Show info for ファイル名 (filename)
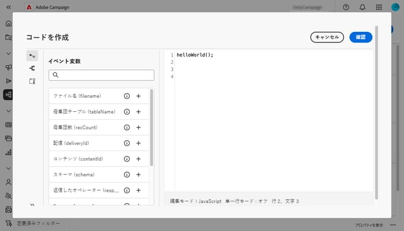The height and width of the screenshot is (231, 404). [x=127, y=96]
